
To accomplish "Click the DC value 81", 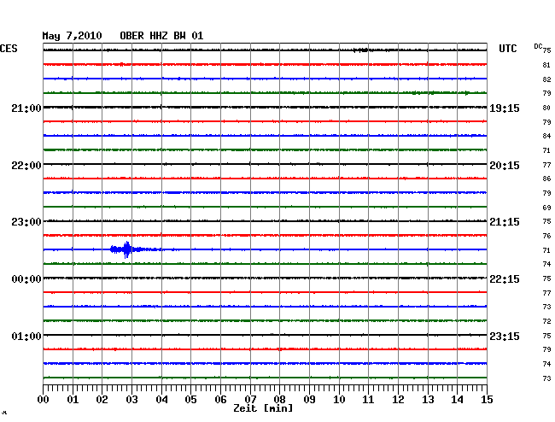I will click(546, 65).
